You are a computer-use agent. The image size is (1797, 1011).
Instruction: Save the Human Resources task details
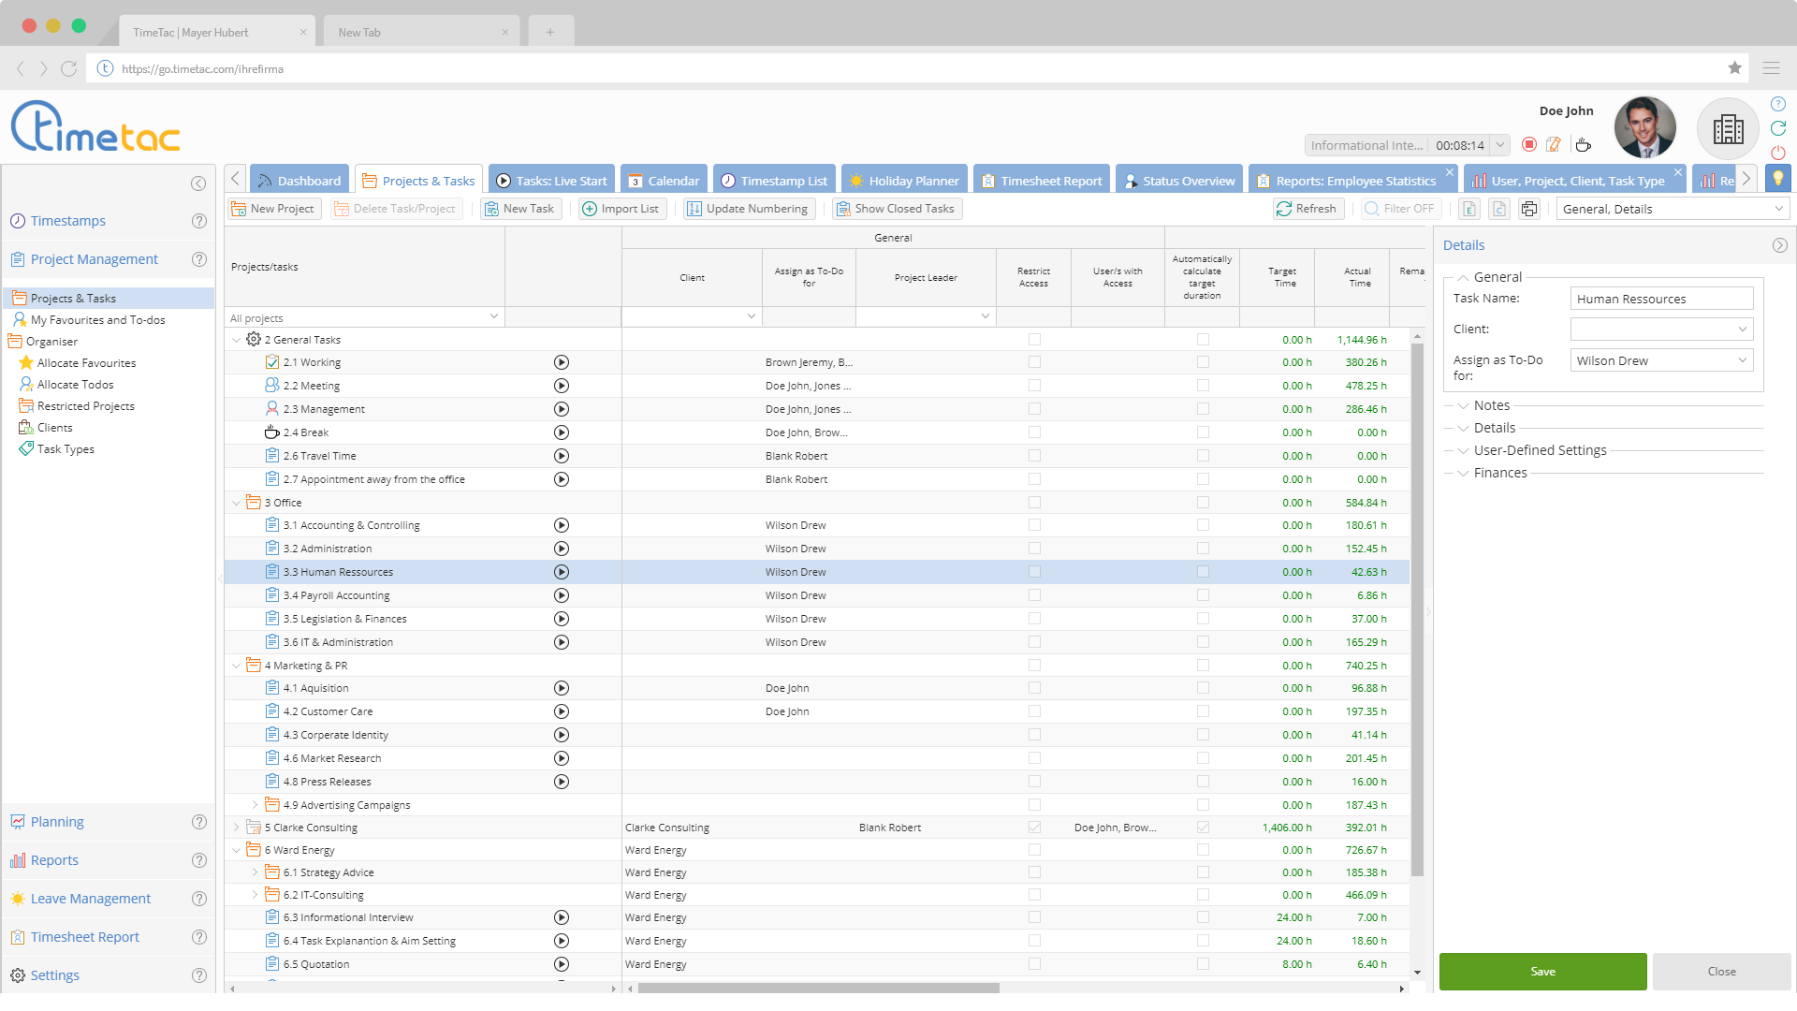(x=1542, y=971)
